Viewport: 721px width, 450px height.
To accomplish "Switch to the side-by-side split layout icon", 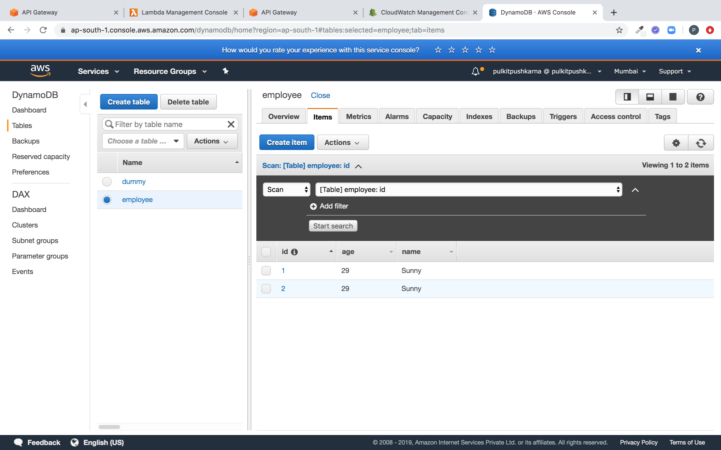I will pos(627,97).
